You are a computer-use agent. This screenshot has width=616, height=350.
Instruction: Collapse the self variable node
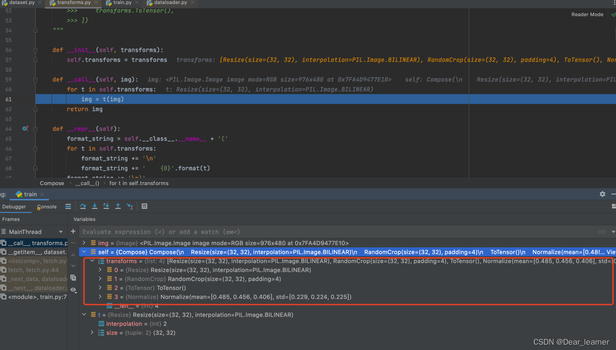(x=84, y=252)
